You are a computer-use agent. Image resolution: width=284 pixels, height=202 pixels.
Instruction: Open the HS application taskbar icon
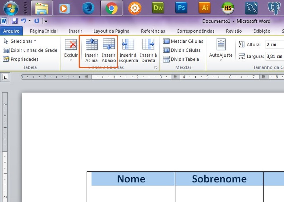228,8
